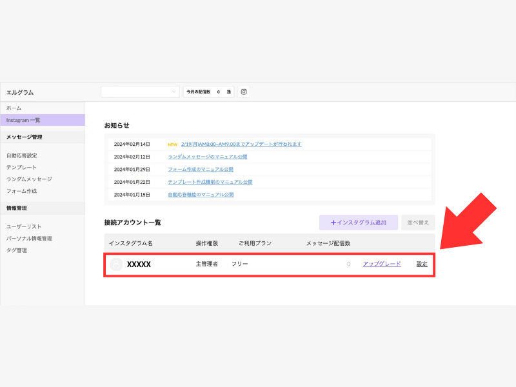The width and height of the screenshot is (516, 387).
Task: Click the XXXXX account avatar icon
Action: point(116,264)
